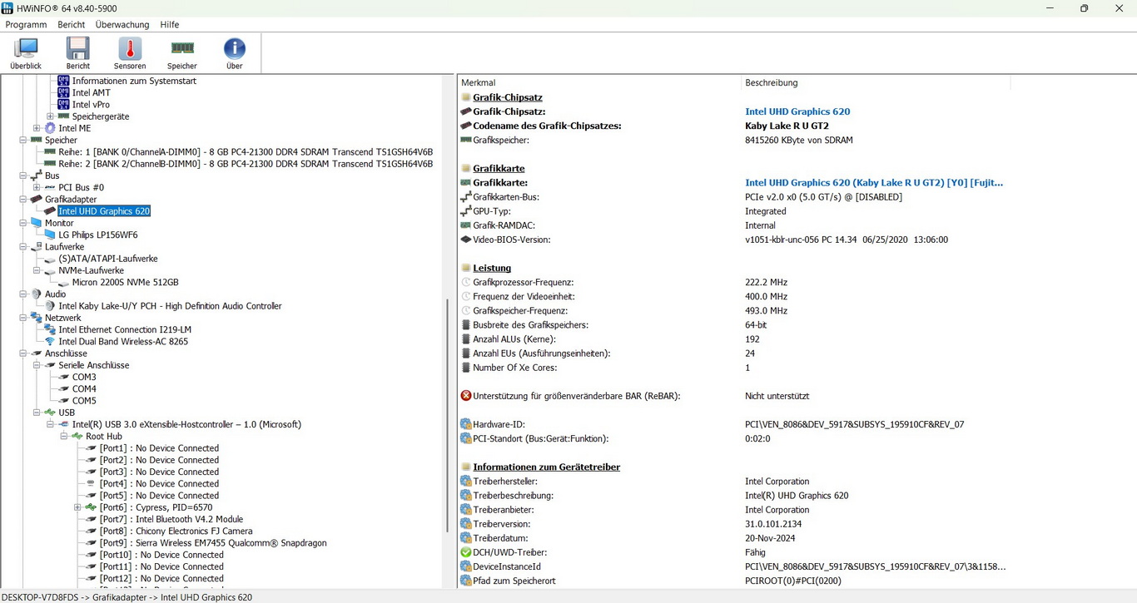This screenshot has width=1137, height=603.
Task: Expand the Port6 Cypress USB node
Action: coord(77,507)
